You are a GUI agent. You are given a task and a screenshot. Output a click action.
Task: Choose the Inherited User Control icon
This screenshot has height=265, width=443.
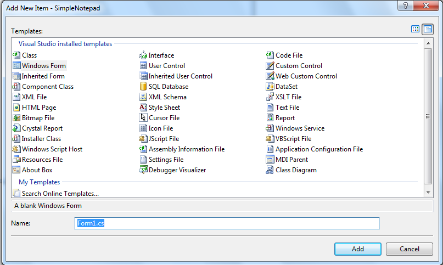[x=143, y=76]
